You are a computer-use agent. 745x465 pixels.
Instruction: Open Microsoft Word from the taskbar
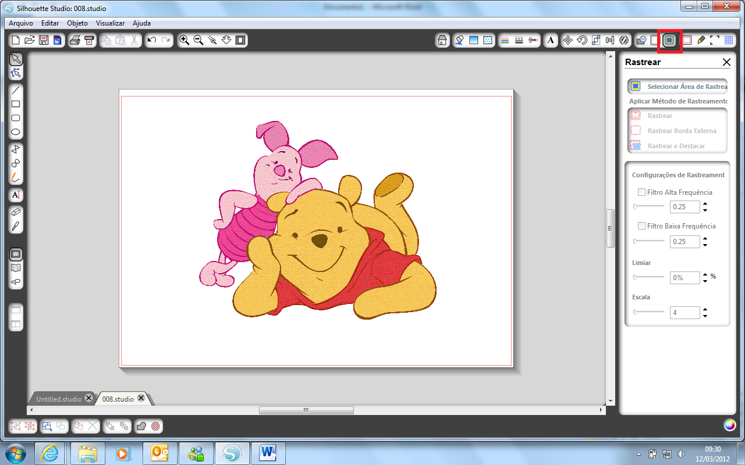click(268, 453)
